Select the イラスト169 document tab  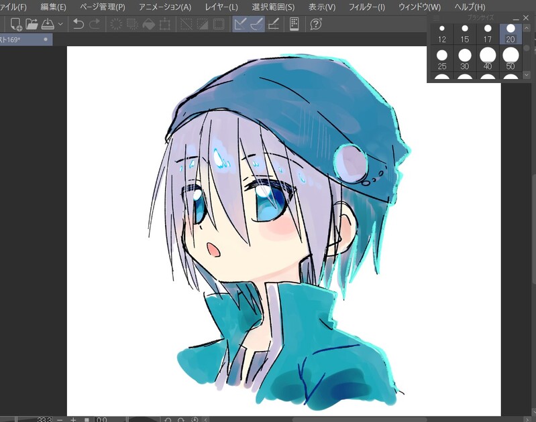(x=26, y=40)
